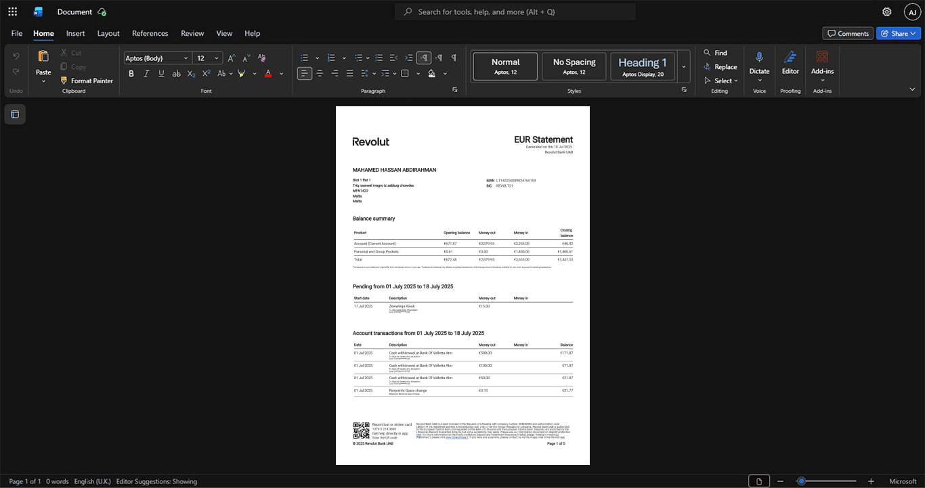Open the Aptos (Body) font name dropdown

pos(186,58)
